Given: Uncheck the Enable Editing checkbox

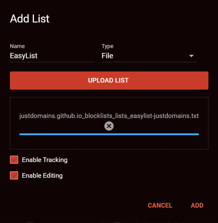Looking at the screenshot, I should tap(14, 175).
